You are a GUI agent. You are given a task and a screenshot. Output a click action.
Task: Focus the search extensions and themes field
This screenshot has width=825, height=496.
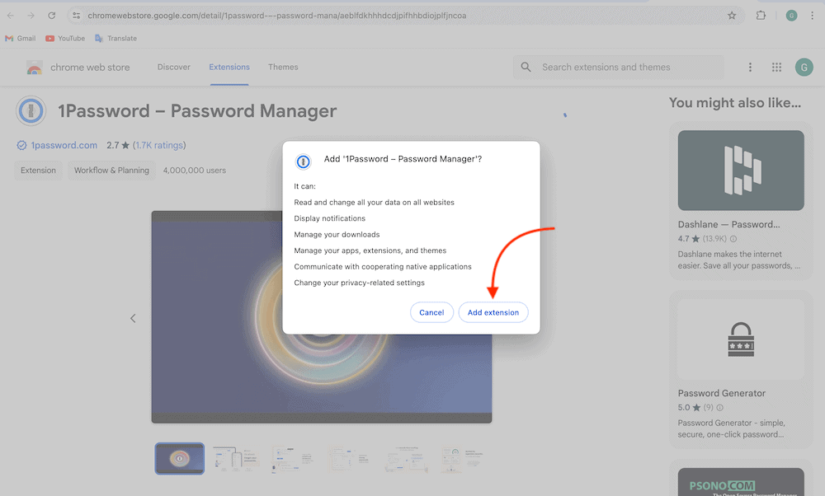(618, 68)
